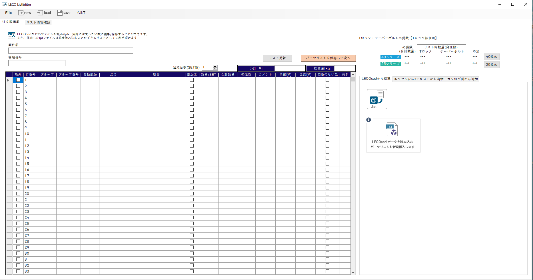Viewport: 533px width, 280px height.
Task: Check the 型番のない品 checkbox on row 3
Action: pyautogui.click(x=327, y=92)
